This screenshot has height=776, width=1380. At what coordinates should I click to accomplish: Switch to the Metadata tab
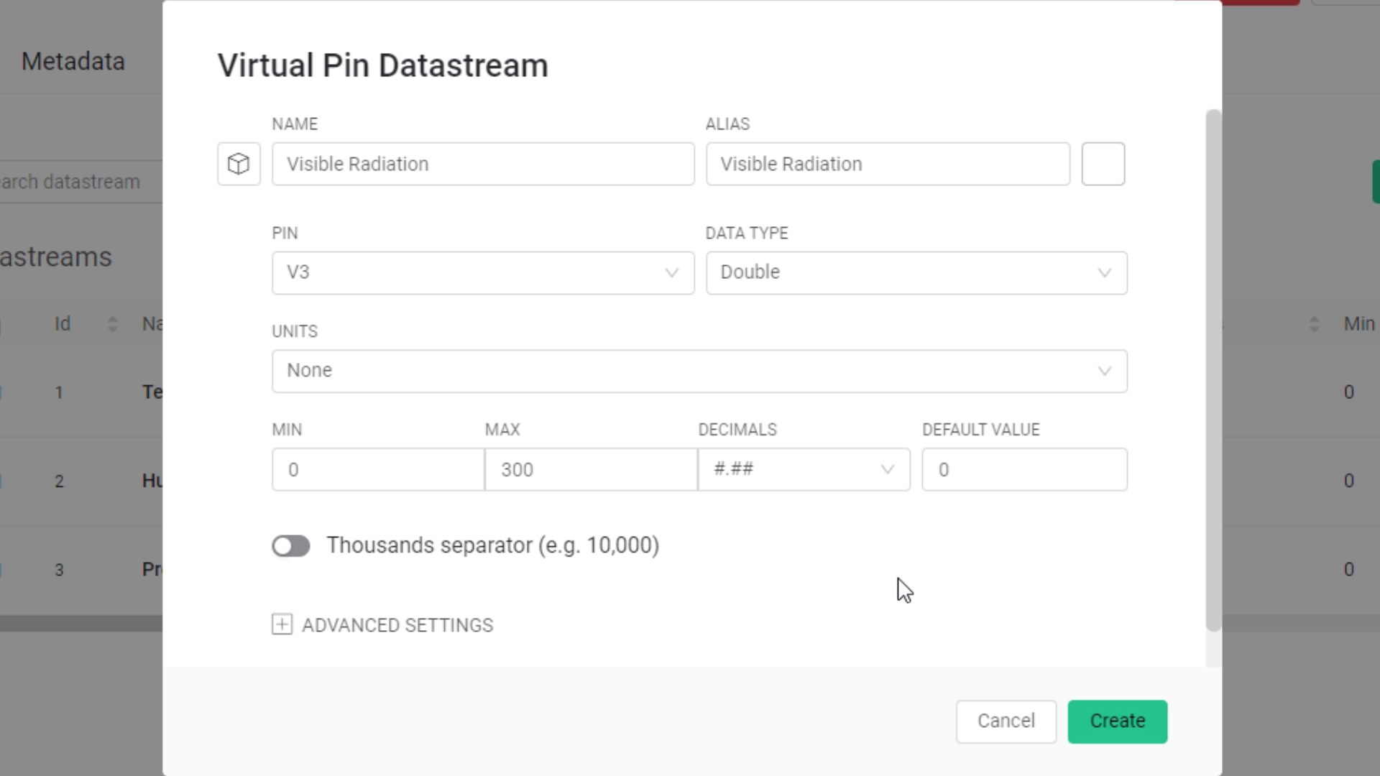click(73, 62)
